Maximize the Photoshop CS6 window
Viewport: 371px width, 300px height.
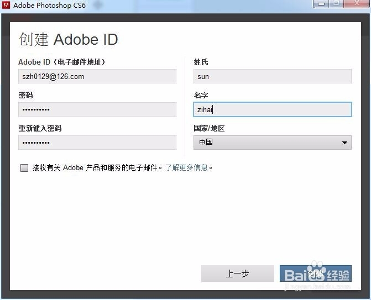pyautogui.click(x=336, y=4)
